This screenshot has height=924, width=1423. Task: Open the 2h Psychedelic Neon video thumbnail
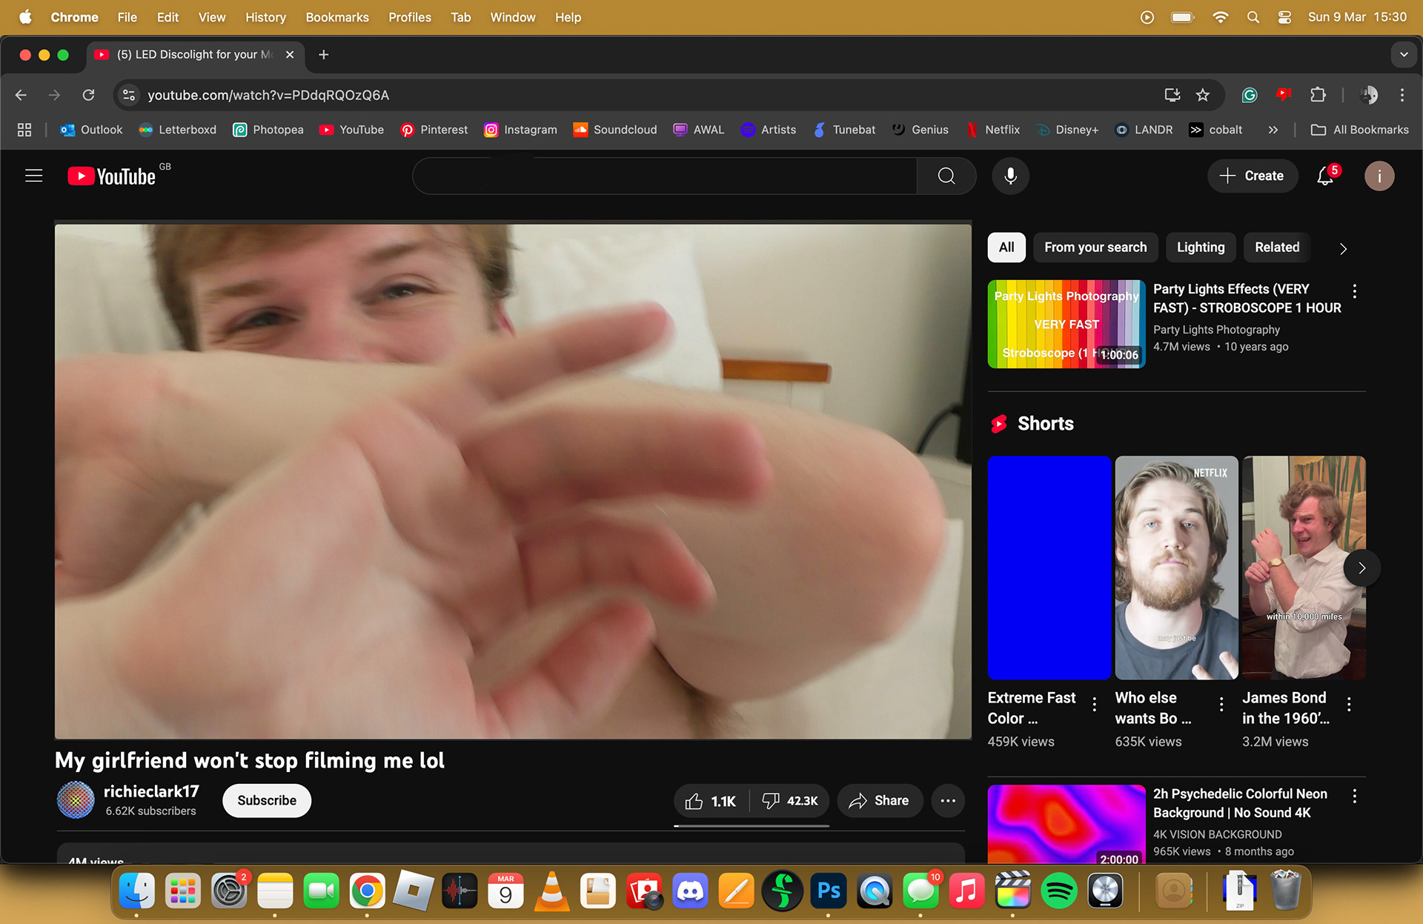click(1066, 824)
